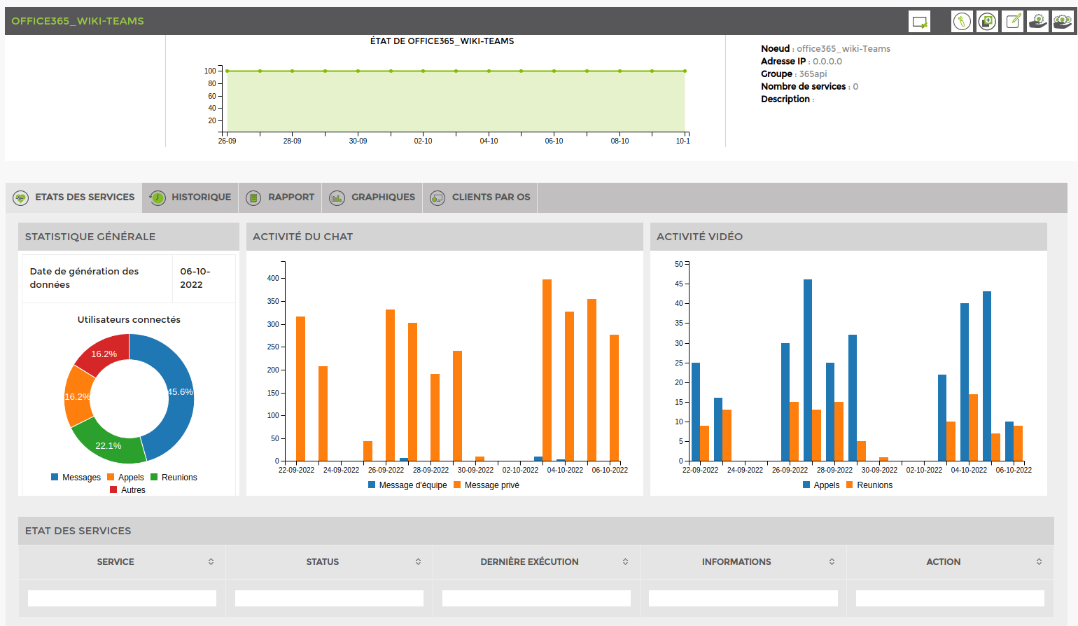Click the tallest blue video bar near 46
Screen dimensions: 1078x626
[808, 370]
